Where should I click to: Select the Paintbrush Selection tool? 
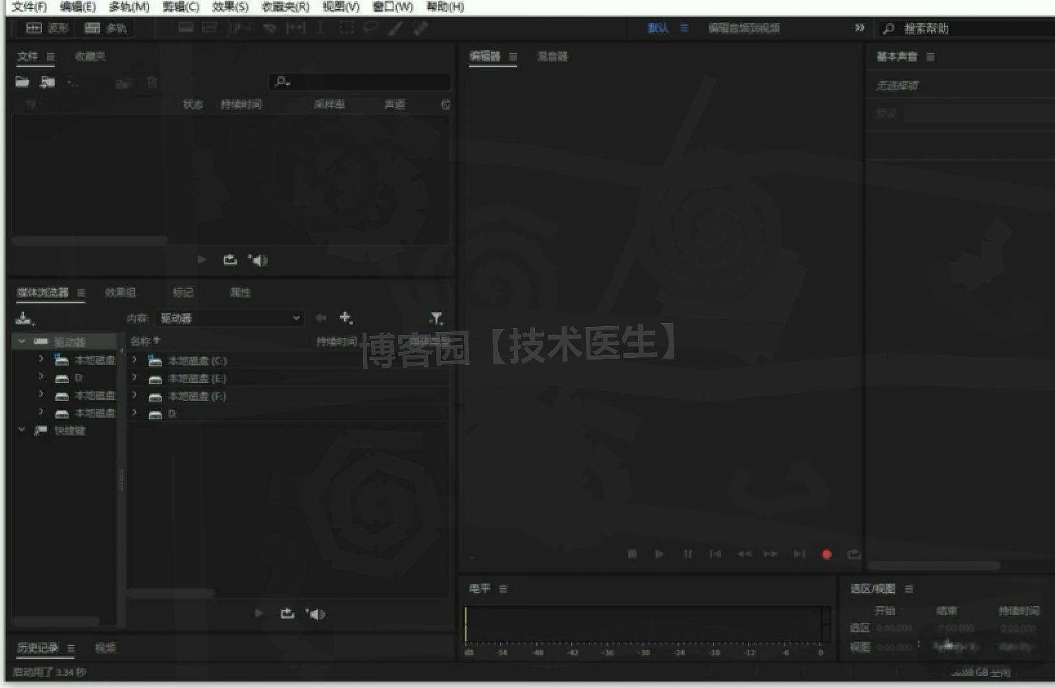click(396, 28)
